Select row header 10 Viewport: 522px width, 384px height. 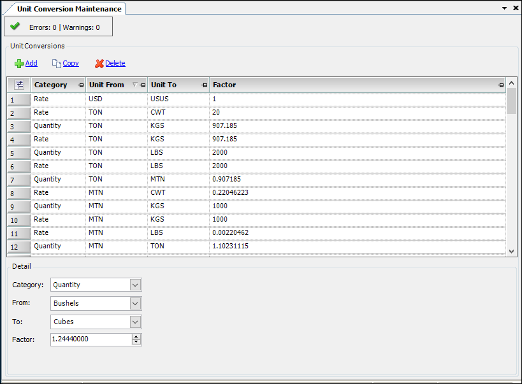pos(18,220)
